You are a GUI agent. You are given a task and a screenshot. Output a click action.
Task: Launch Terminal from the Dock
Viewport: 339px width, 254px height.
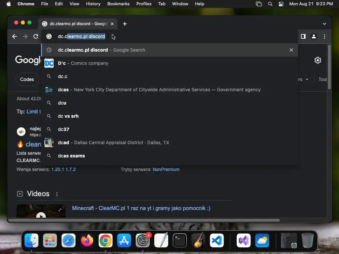[x=180, y=240]
